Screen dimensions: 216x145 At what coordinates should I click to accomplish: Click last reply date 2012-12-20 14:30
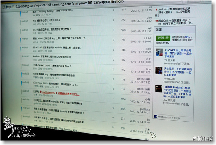click(x=141, y=21)
